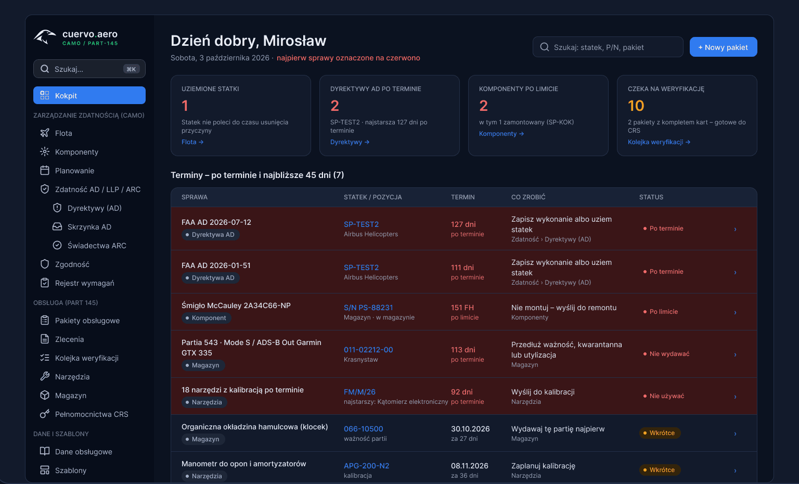Click the statek, P/N, pakiet search box
The width and height of the screenshot is (799, 484).
coord(608,47)
